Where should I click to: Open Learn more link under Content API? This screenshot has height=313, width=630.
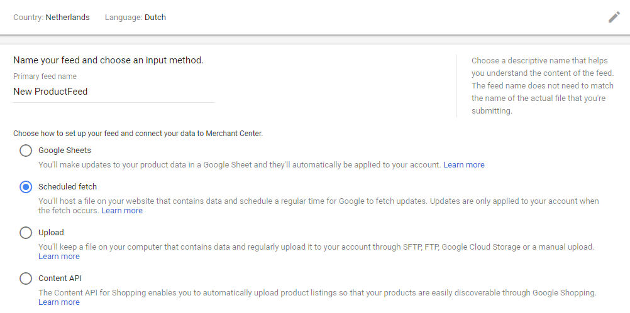click(59, 302)
